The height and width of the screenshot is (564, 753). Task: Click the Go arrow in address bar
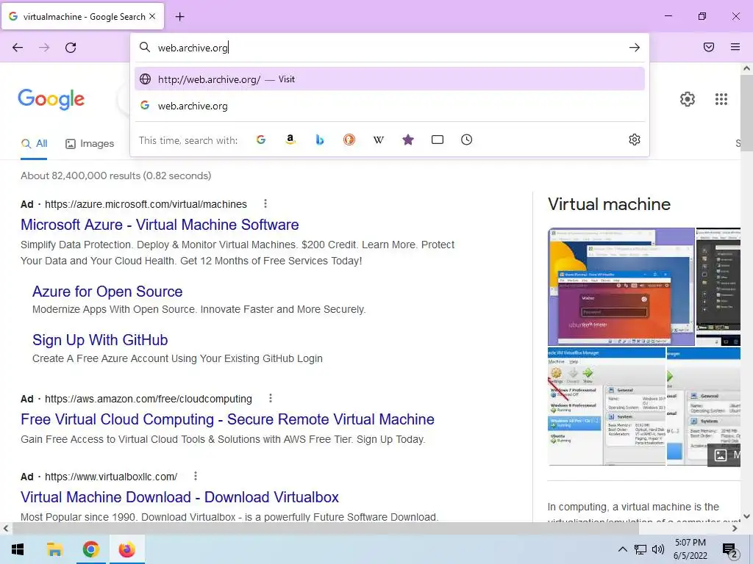click(635, 48)
